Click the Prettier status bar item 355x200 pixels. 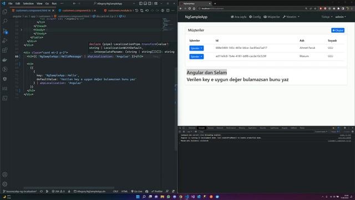pyautogui.click(x=157, y=191)
